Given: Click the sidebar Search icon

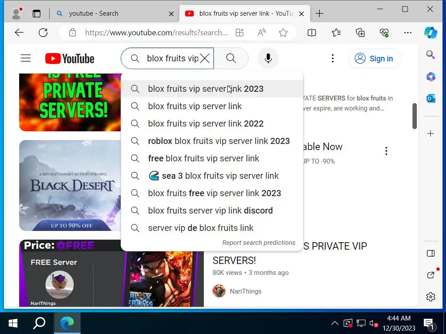Looking at the screenshot, I should (x=431, y=54).
